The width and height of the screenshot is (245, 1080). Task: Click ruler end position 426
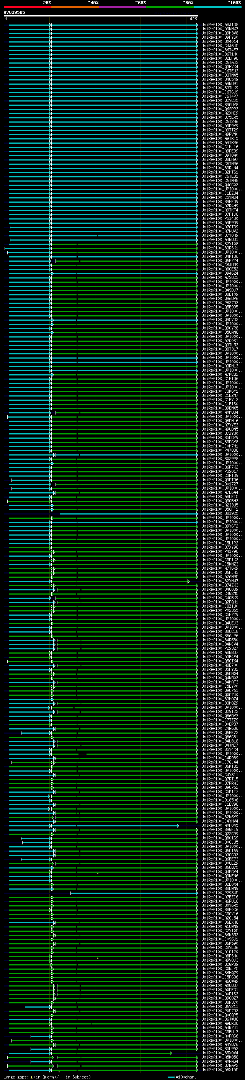pos(193,19)
